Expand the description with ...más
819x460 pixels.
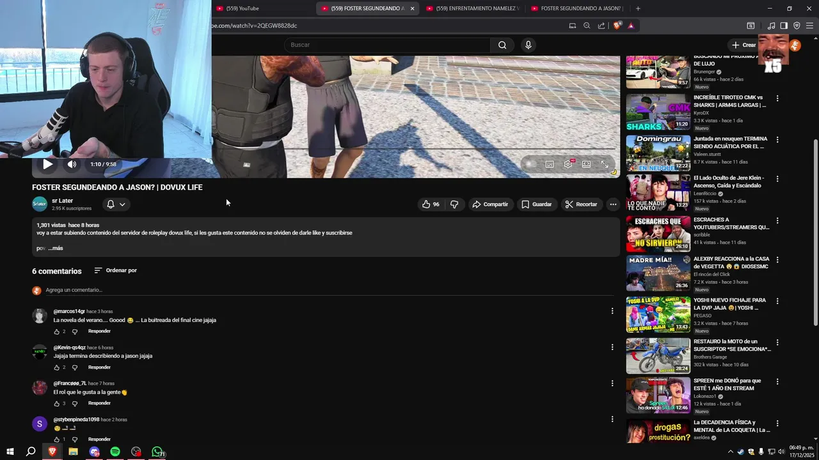[x=56, y=248]
